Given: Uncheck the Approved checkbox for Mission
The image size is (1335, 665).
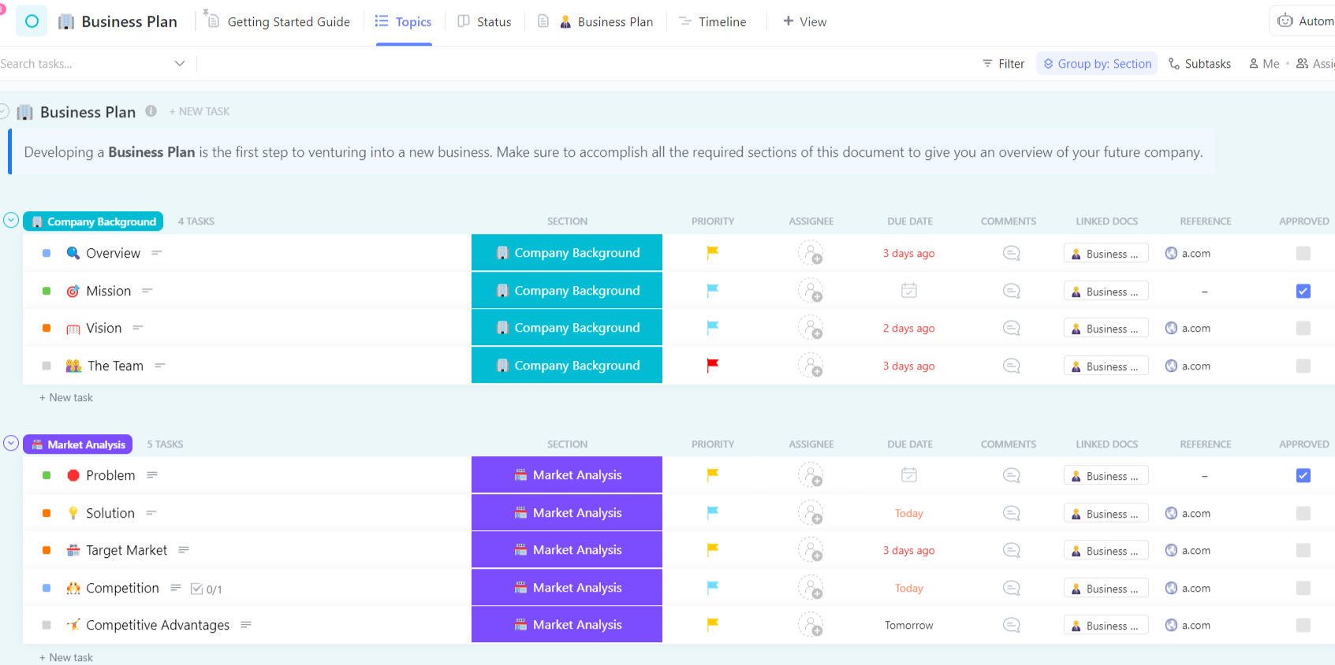Looking at the screenshot, I should (1303, 291).
